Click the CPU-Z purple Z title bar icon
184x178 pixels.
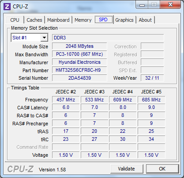point(7,7)
